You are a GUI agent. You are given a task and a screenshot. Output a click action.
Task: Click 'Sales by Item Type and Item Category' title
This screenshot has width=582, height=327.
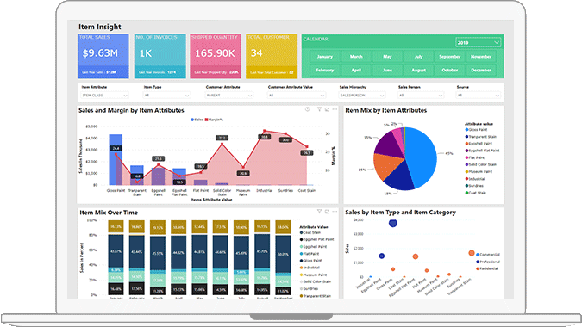(400, 213)
